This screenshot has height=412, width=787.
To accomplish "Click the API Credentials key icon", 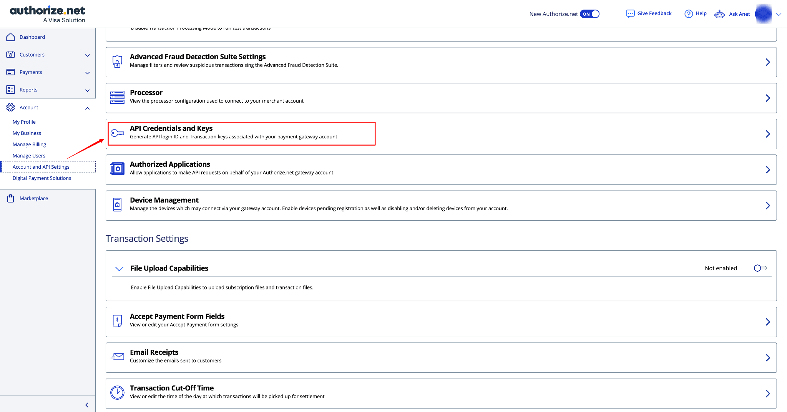I will (x=117, y=133).
